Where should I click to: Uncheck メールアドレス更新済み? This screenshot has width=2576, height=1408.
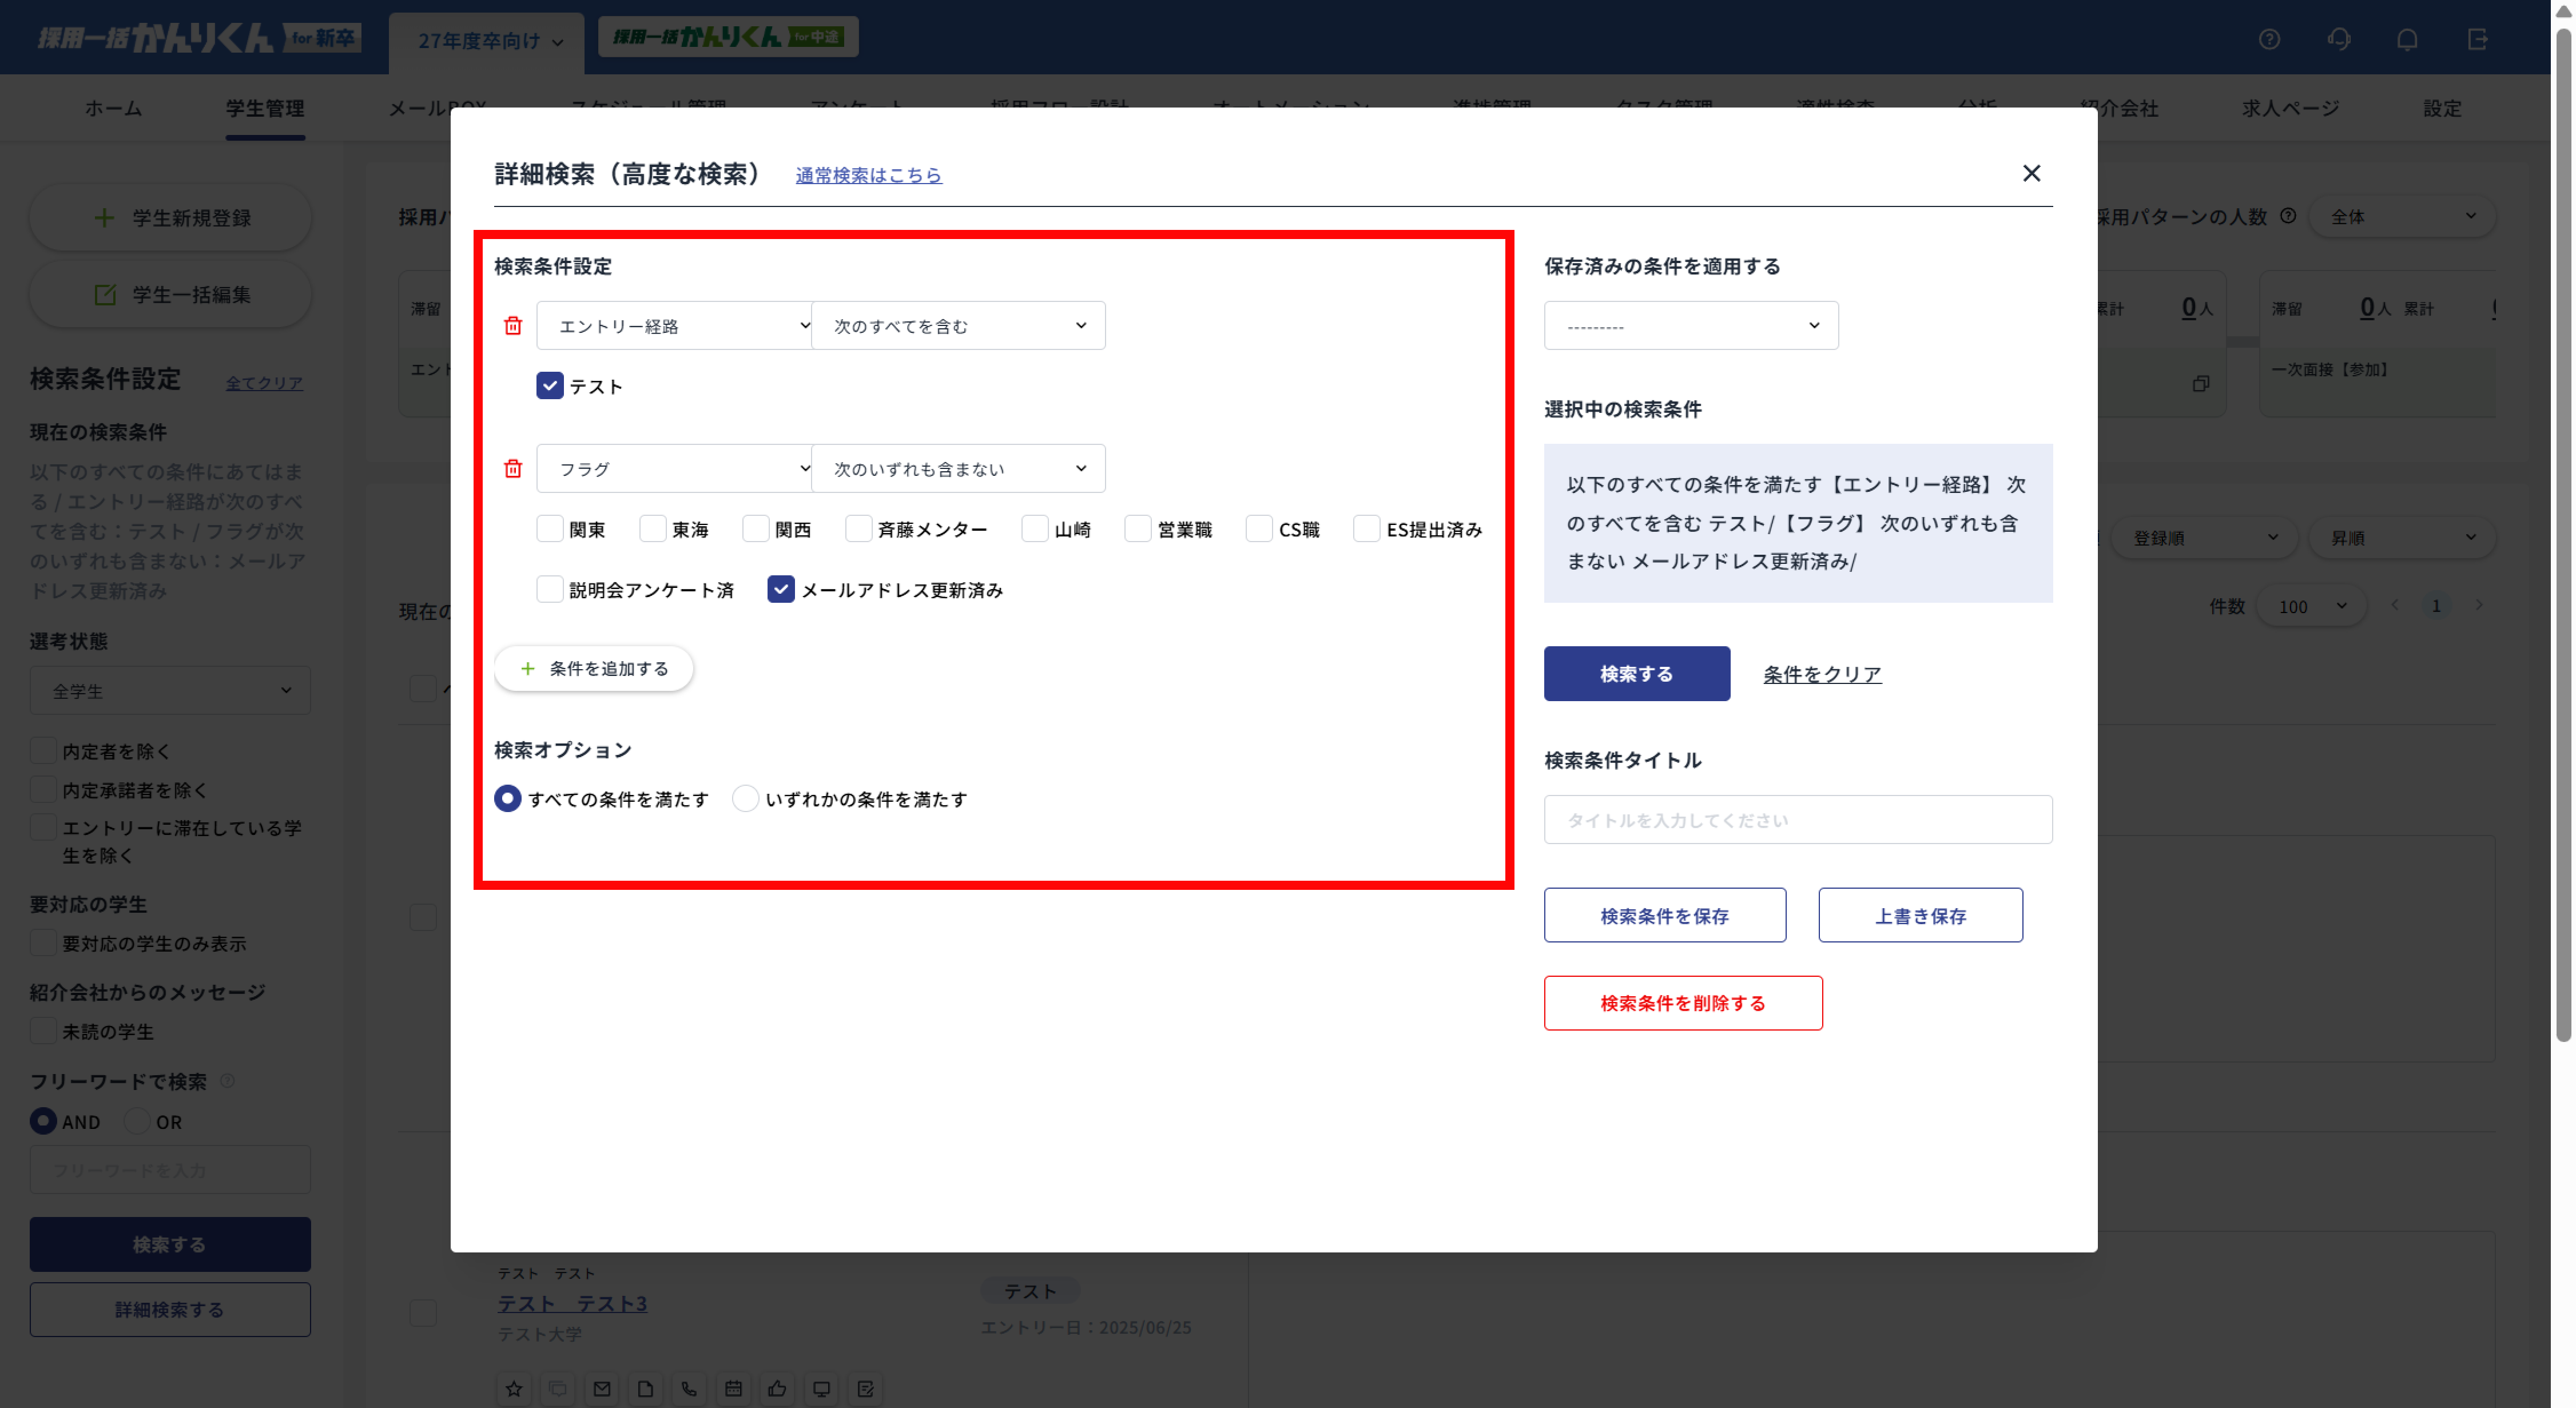pos(781,590)
